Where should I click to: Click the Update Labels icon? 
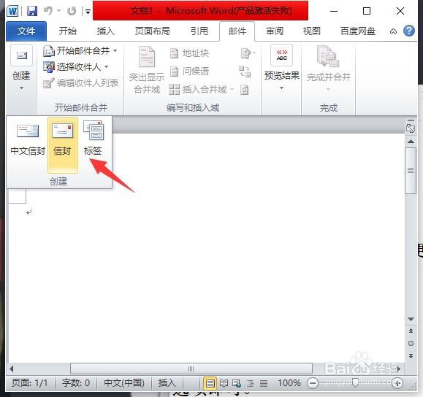[245, 90]
